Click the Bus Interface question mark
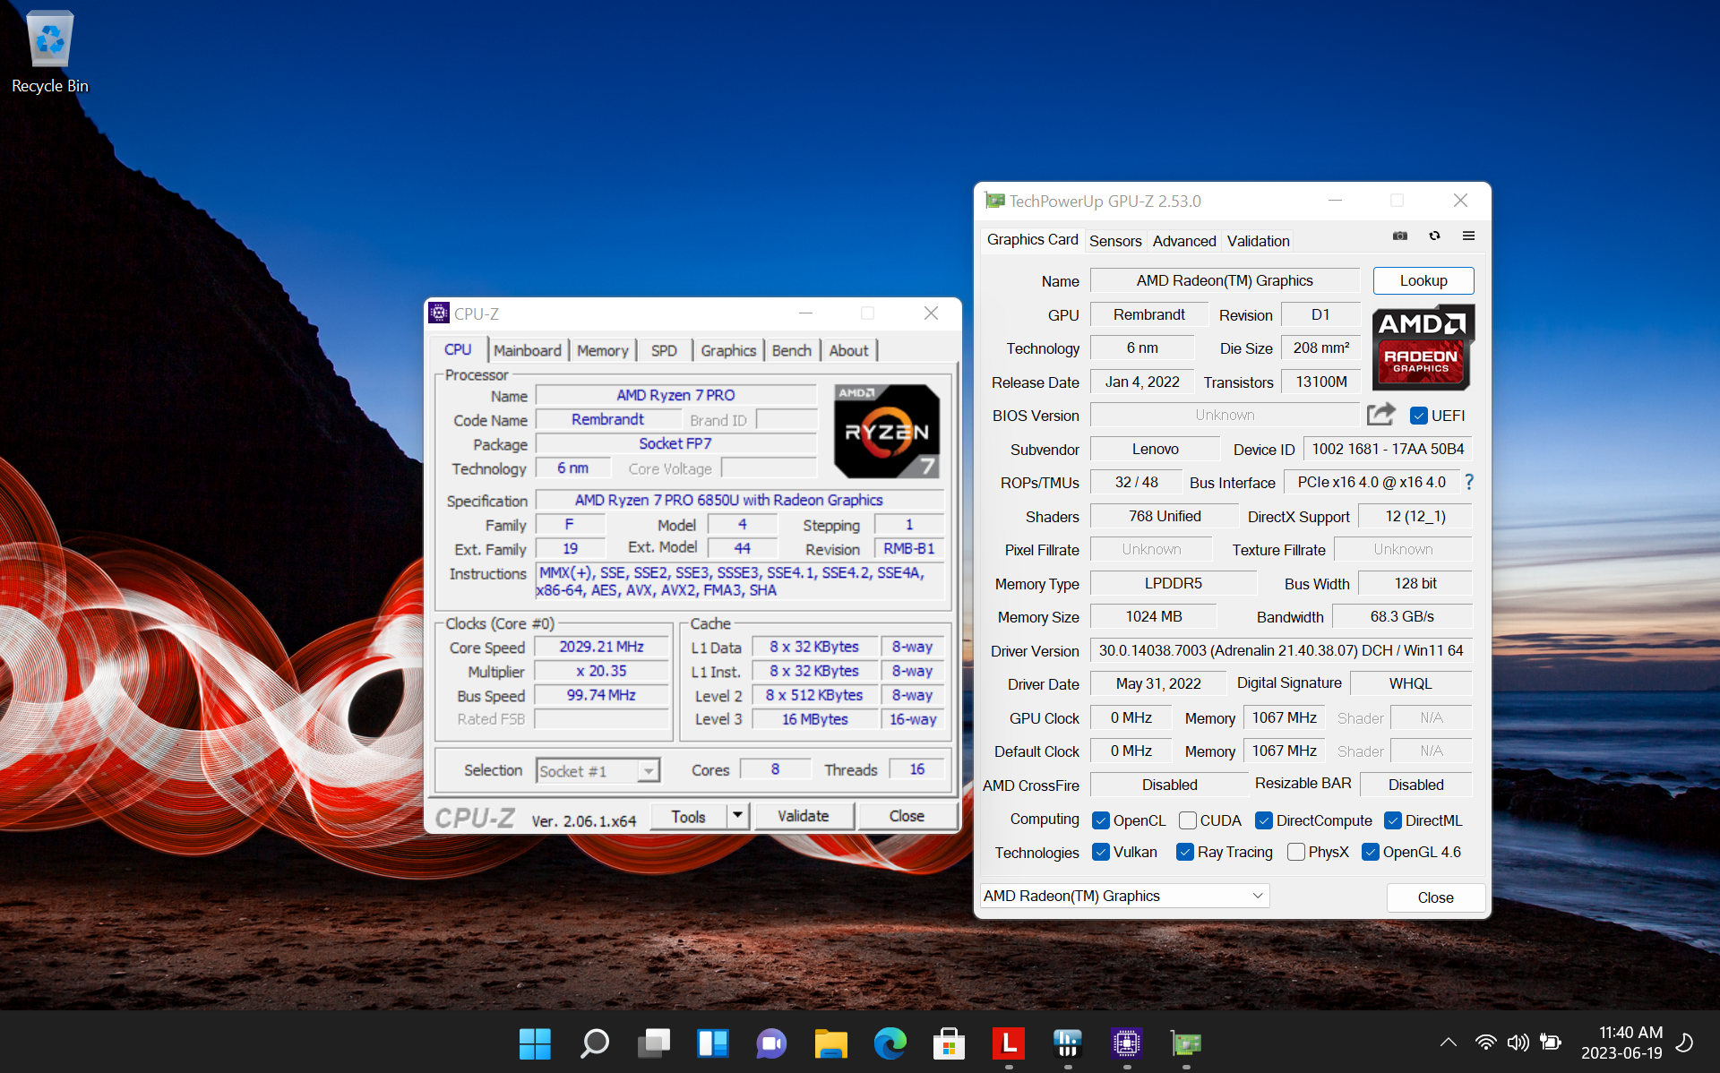The width and height of the screenshot is (1720, 1073). (x=1469, y=482)
